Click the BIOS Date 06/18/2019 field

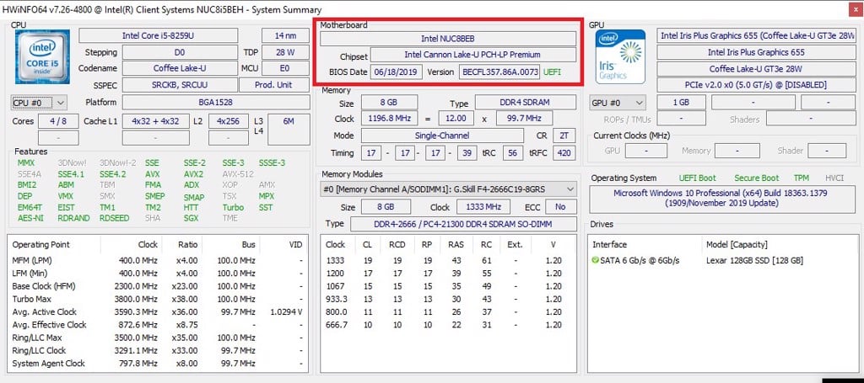[x=397, y=72]
